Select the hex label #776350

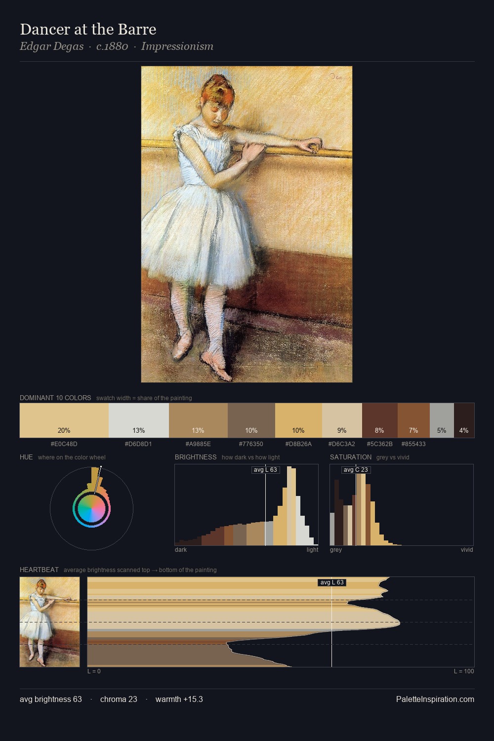[251, 444]
